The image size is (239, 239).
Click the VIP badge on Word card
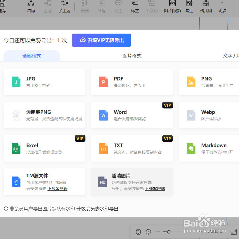(167, 105)
